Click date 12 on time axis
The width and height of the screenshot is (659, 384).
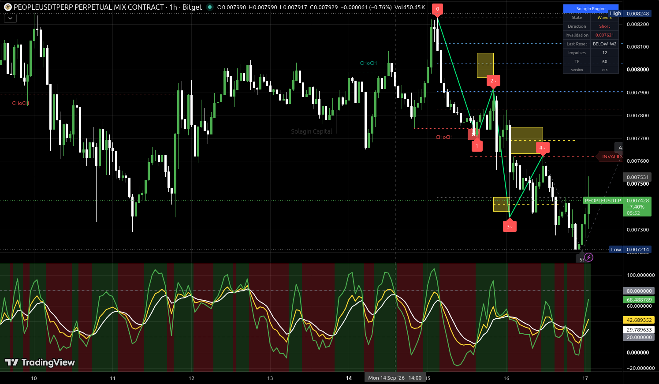(x=191, y=378)
